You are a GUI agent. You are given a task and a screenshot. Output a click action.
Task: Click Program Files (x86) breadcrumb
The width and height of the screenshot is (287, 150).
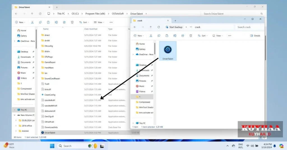click(95, 14)
